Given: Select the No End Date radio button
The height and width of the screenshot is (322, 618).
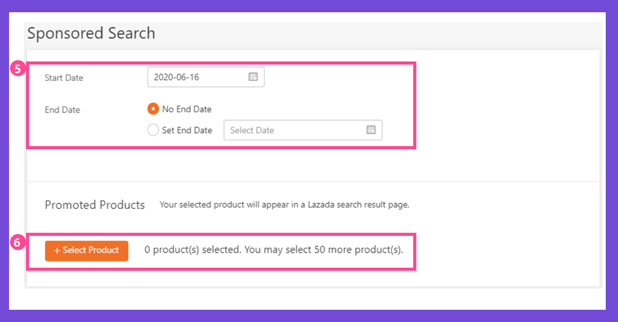Looking at the screenshot, I should 153,109.
